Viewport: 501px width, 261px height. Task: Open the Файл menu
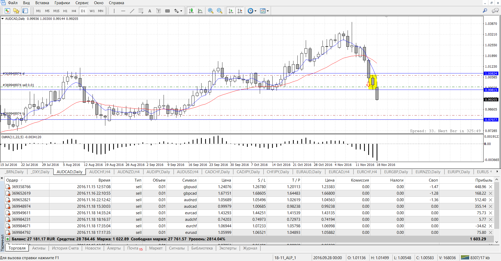coord(13,3)
